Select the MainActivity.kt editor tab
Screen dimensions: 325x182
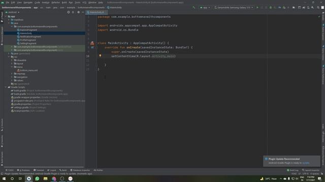96,12
